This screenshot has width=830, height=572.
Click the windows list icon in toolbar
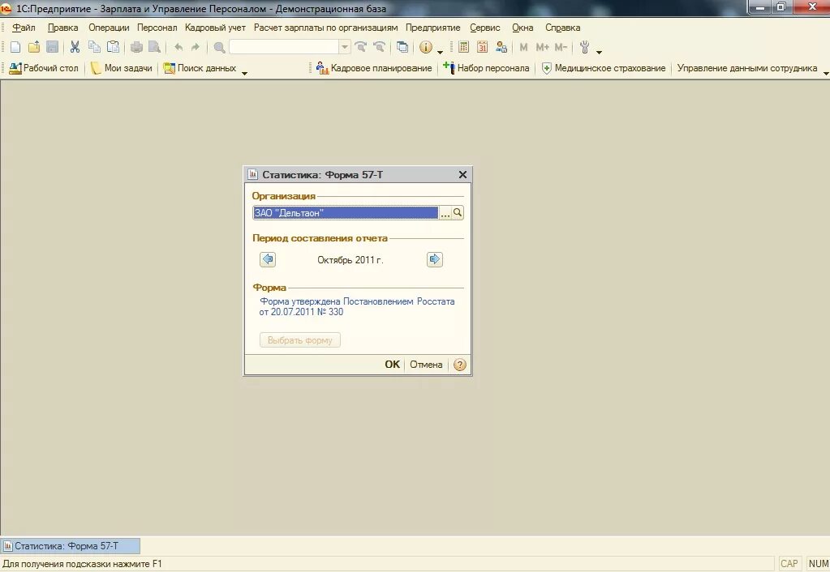tap(402, 47)
